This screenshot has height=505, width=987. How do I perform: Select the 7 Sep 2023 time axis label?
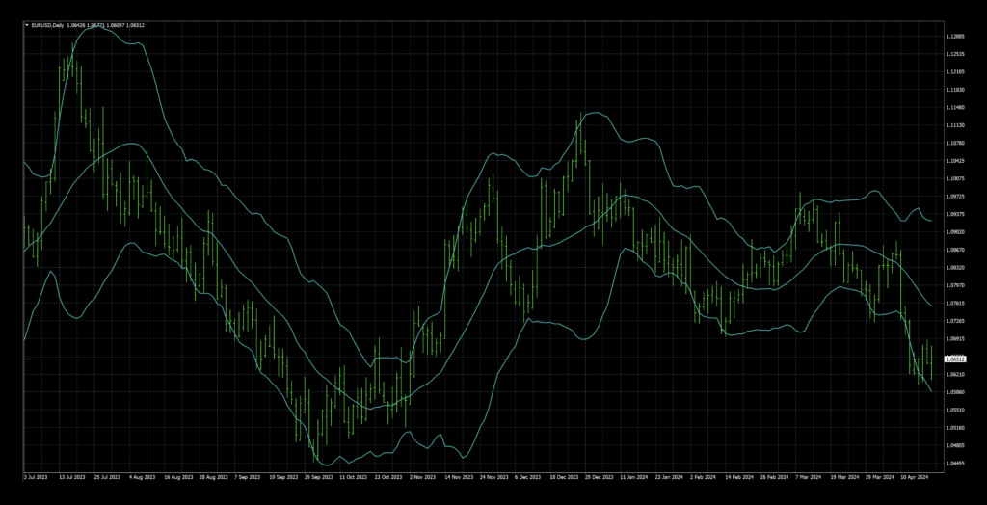point(243,476)
